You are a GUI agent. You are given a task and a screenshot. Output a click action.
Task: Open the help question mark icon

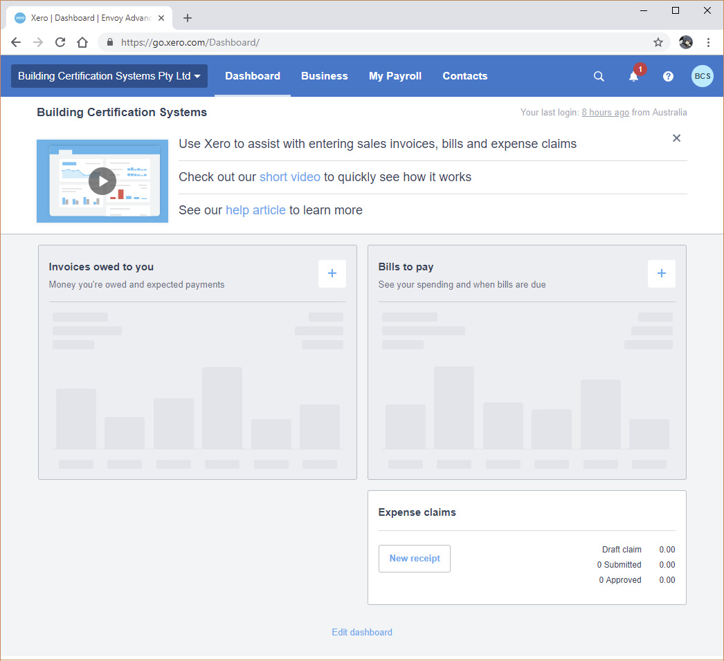(x=668, y=76)
